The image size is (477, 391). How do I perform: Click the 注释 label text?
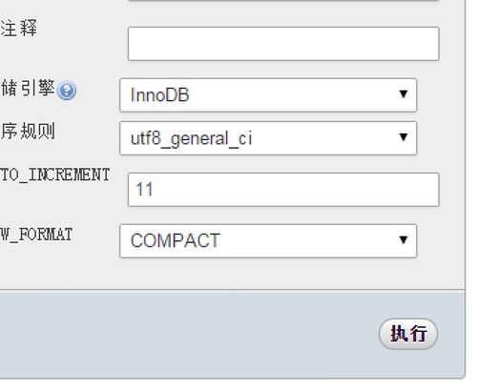(x=19, y=28)
